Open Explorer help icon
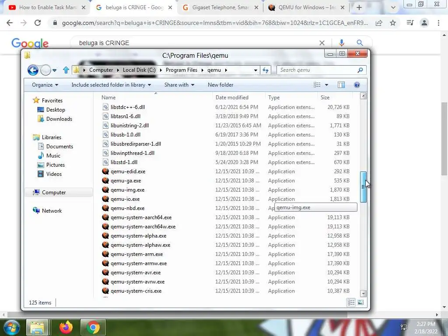The image size is (448, 336). pos(357,85)
